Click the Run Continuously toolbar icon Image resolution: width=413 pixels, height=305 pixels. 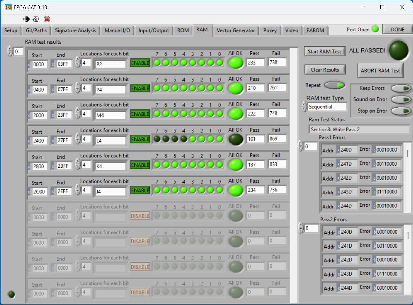pyautogui.click(x=36, y=19)
